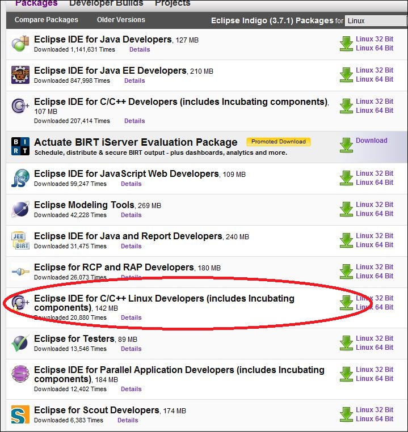
Task: Download Linux 64 Bit Java EE Developers package
Action: (x=375, y=79)
